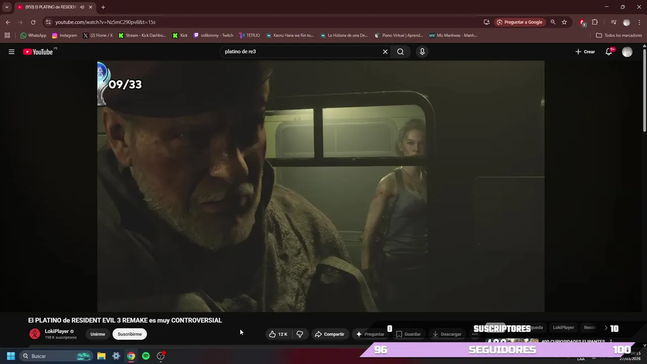The height and width of the screenshot is (364, 647).
Task: Open Home / X bookmark
Action: pos(98,35)
